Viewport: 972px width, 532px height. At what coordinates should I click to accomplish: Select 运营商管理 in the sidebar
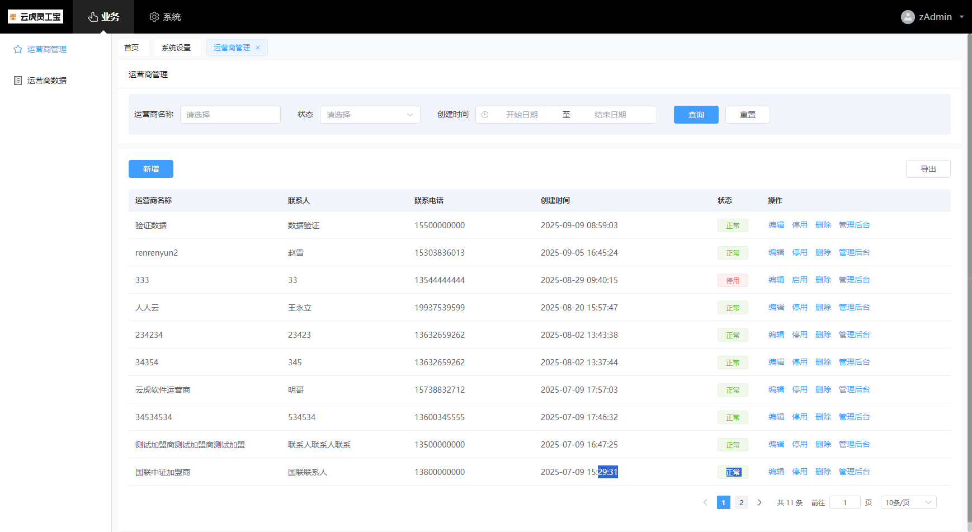tap(47, 49)
